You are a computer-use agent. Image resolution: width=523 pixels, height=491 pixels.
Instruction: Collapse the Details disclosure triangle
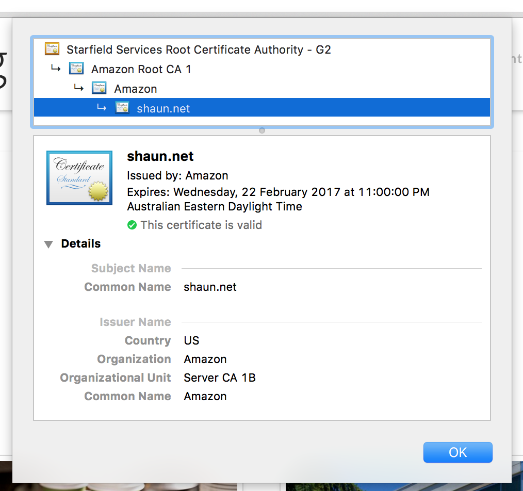tap(48, 244)
